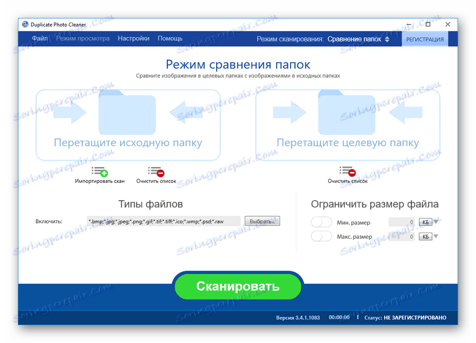Click the РЕГИСТРАЦИЯ button
Screen dimensions: 476x343
point(424,39)
